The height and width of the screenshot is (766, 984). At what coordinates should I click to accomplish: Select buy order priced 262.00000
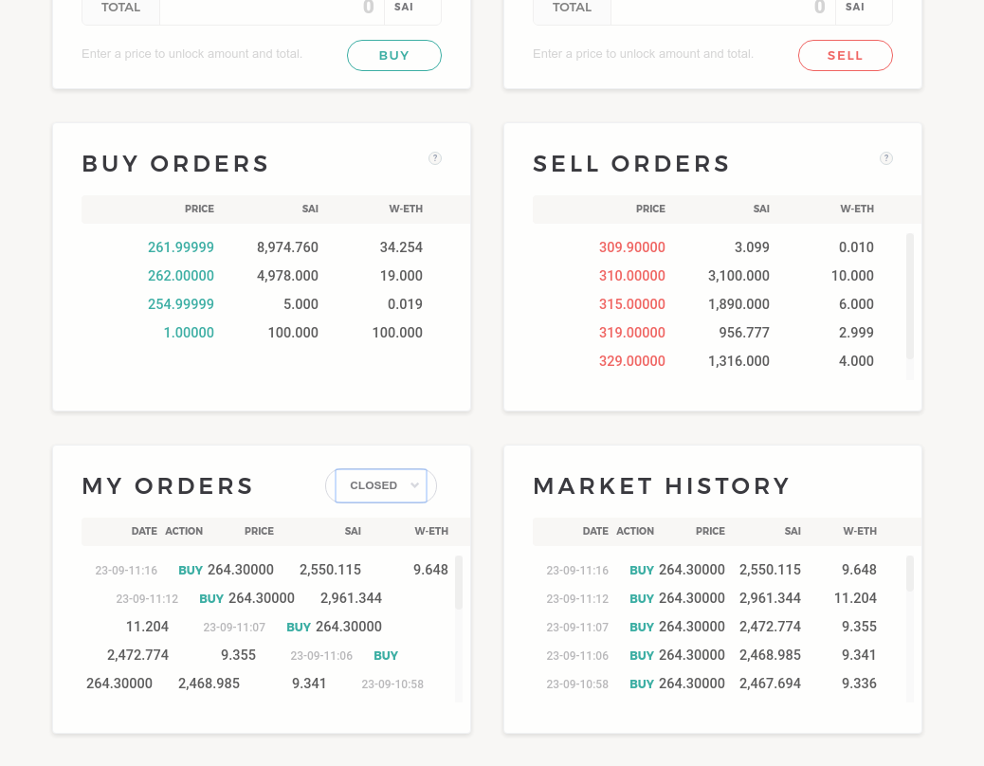[x=181, y=275]
